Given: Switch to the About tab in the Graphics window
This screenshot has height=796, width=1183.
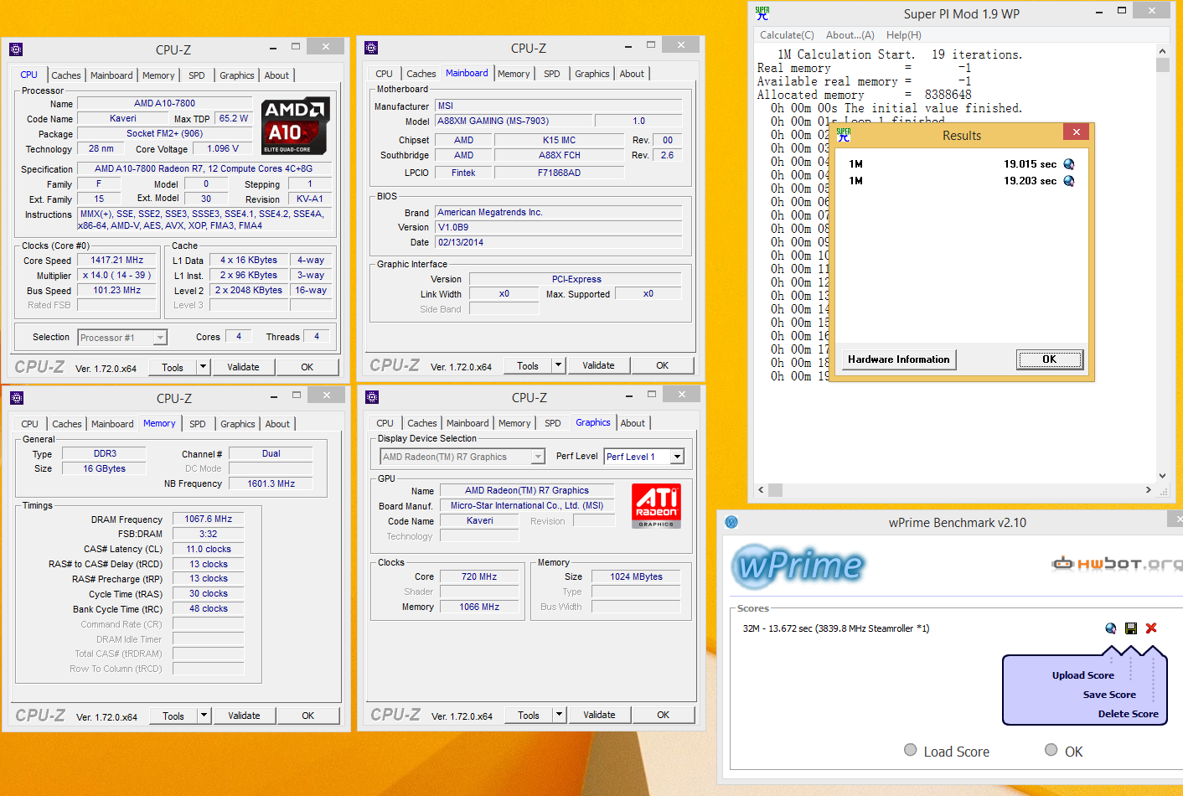Looking at the screenshot, I should pos(633,423).
